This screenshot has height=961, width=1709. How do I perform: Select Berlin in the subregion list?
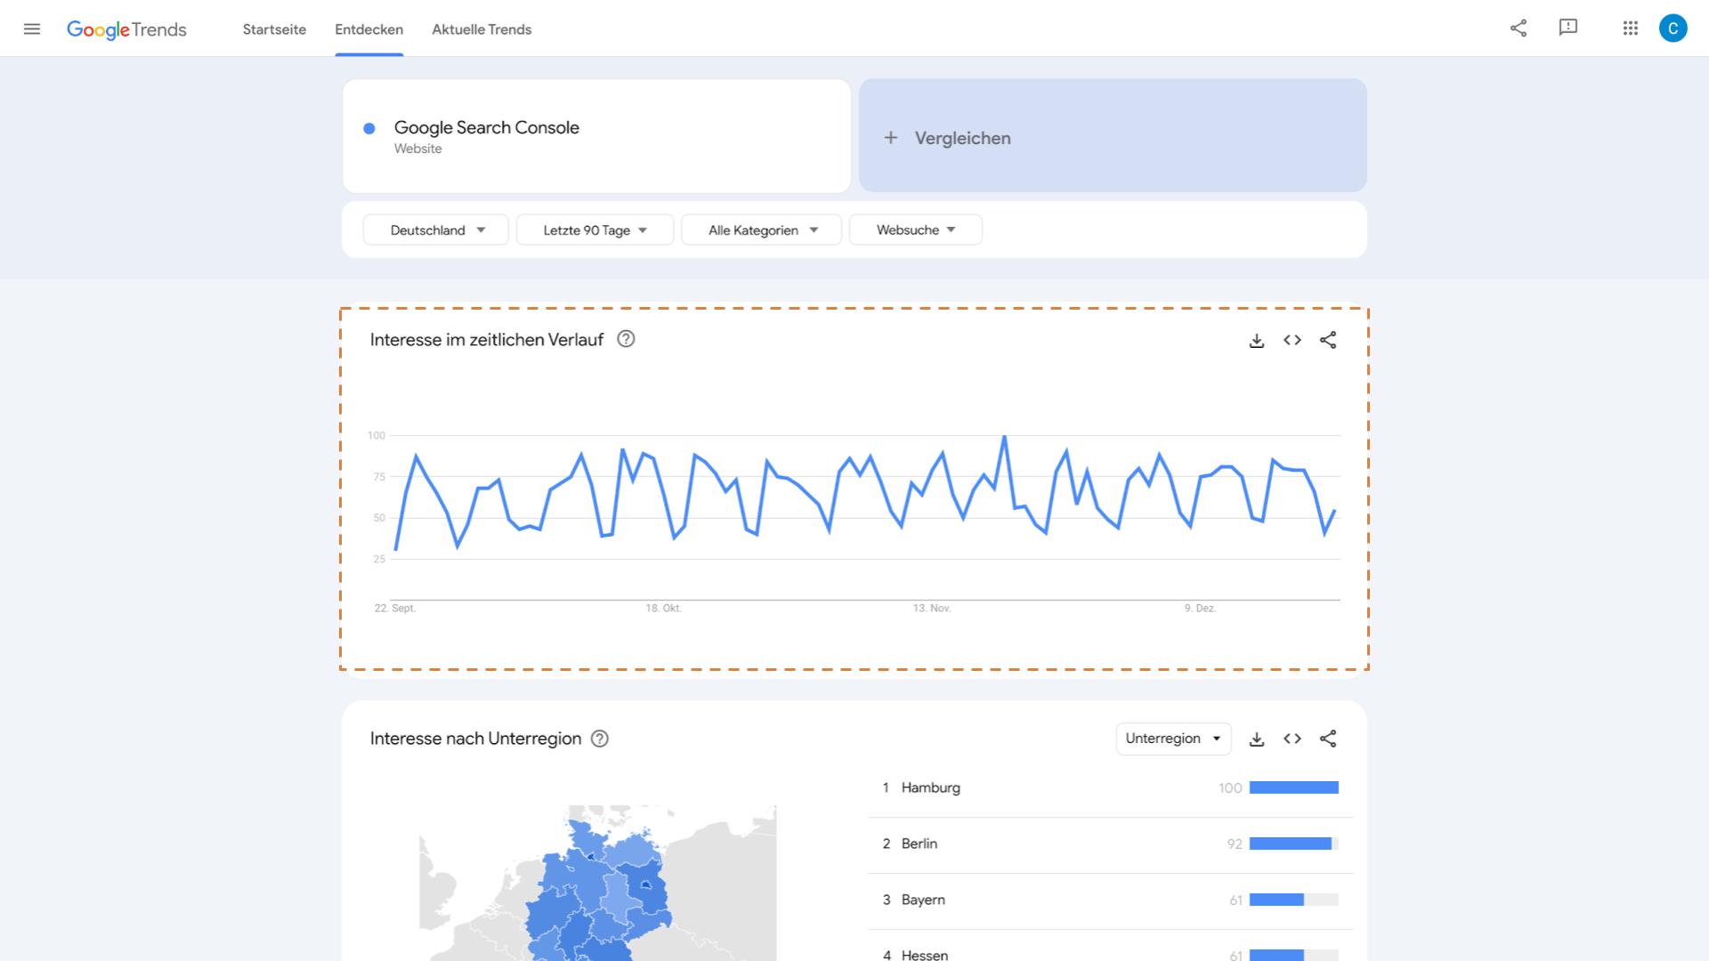tap(1111, 844)
